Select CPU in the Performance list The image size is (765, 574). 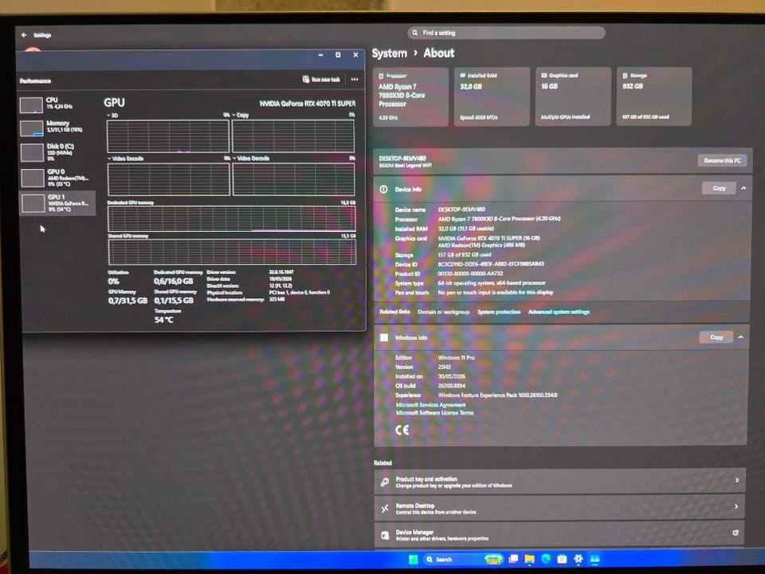click(x=57, y=104)
